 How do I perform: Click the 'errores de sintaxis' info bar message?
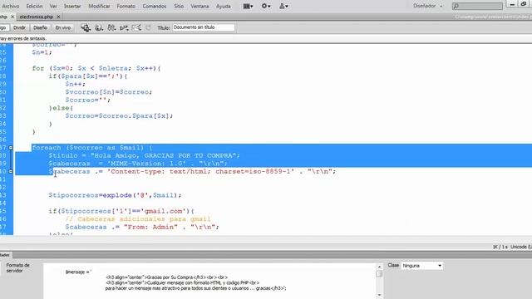coord(22,38)
